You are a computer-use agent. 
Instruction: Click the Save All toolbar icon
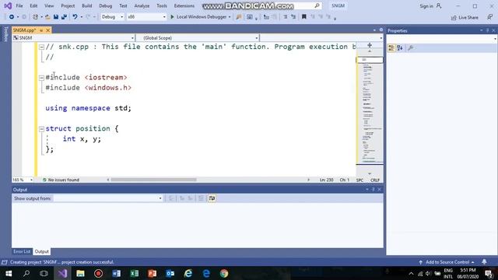pos(64,17)
